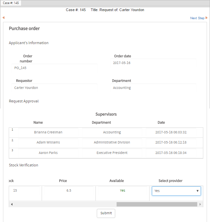Click the red previous step arrow icon
Screen dimensions: 210x222
[3, 18]
